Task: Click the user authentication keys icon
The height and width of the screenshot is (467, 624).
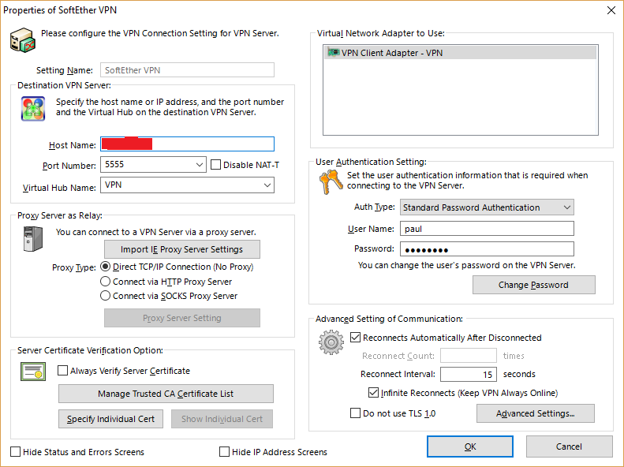Action: point(331,181)
